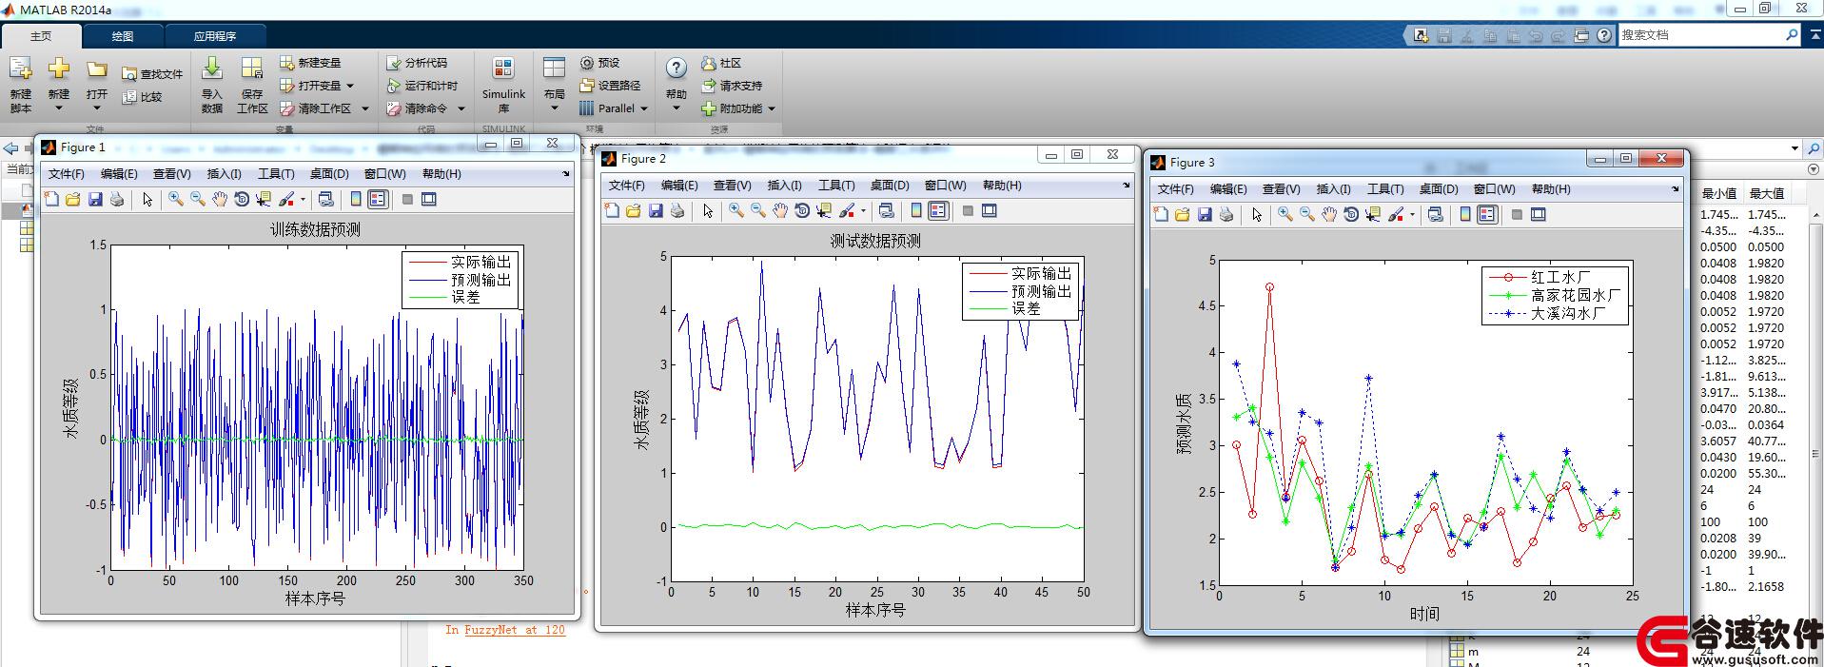The width and height of the screenshot is (1824, 667).
Task: Expand Clear Commands (清除命令) dropdown
Action: (461, 108)
